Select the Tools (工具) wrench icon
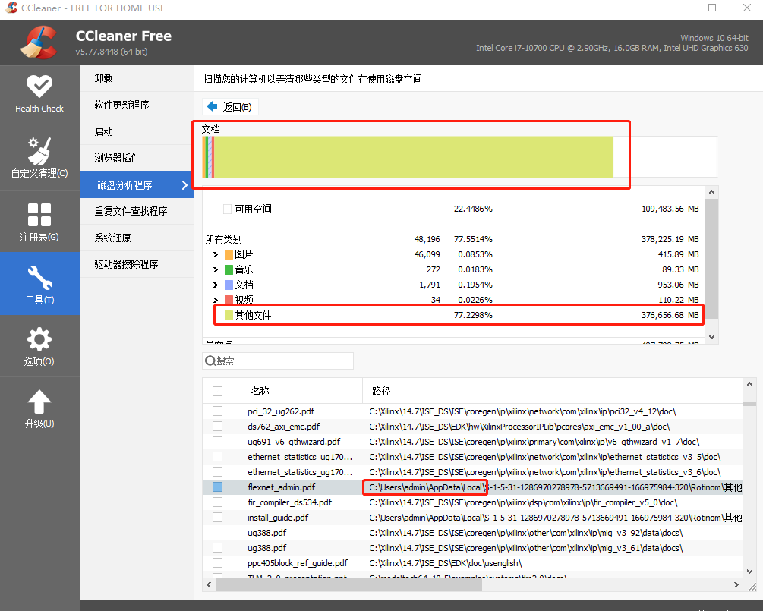 [x=39, y=278]
